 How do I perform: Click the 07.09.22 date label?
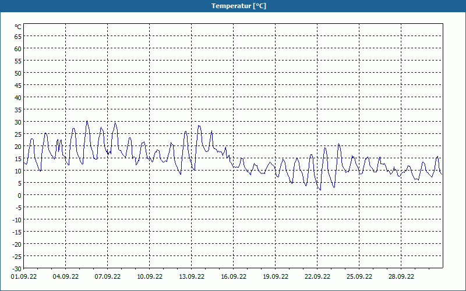coord(108,276)
